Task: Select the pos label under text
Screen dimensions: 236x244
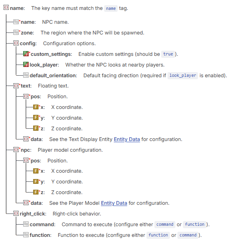Action: click(x=36, y=97)
